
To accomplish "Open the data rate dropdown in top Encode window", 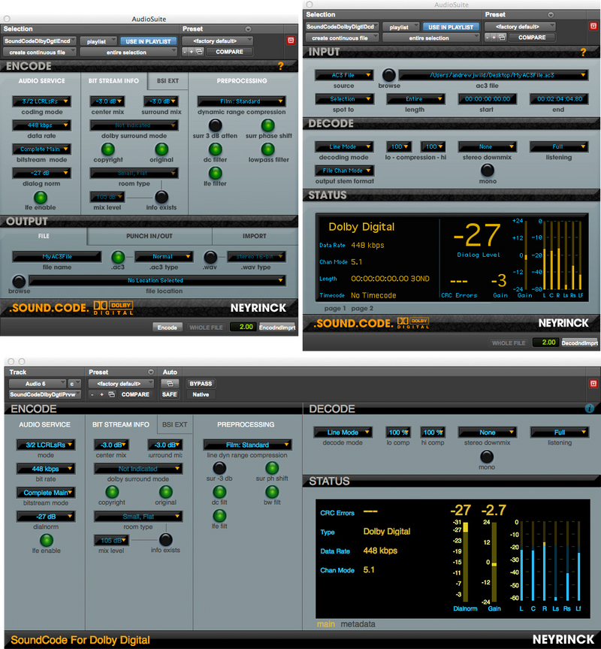I will click(x=41, y=125).
